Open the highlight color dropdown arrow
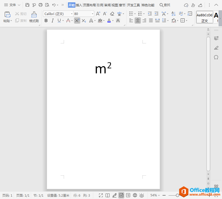Screen dimensions: 222x199 coord(104,21)
